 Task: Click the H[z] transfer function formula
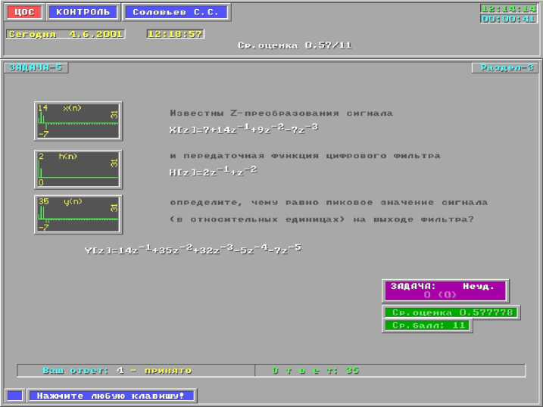coord(213,171)
